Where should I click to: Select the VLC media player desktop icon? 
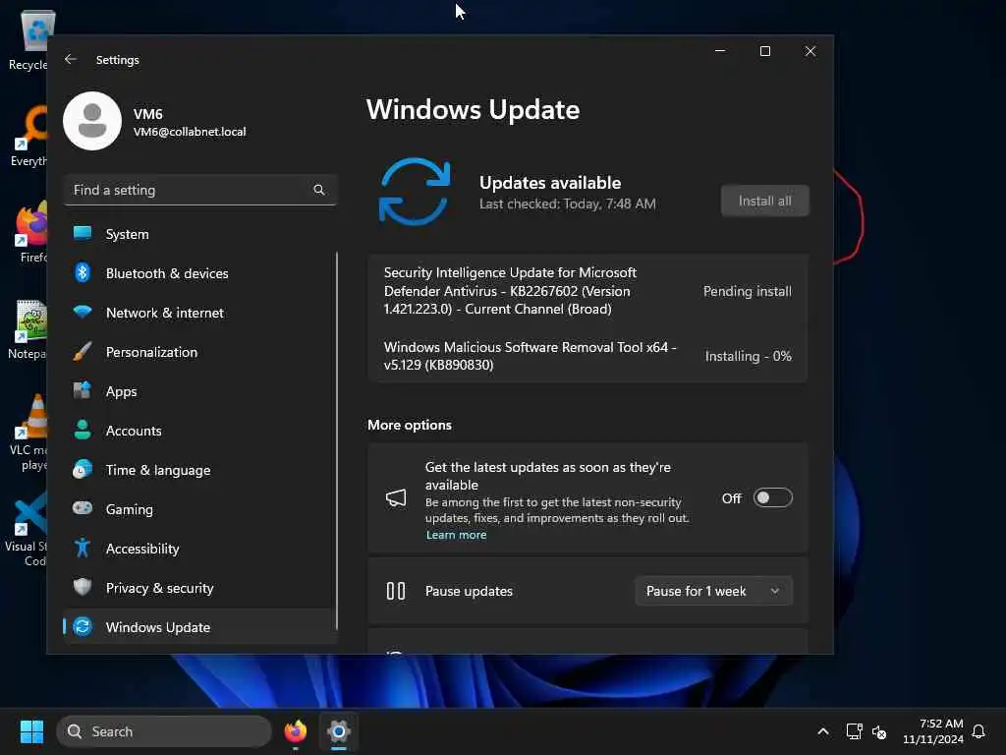28,433
